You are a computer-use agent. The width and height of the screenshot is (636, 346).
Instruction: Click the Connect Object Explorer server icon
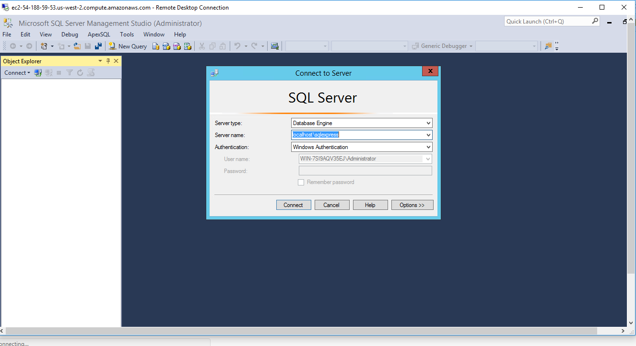pyautogui.click(x=38, y=72)
